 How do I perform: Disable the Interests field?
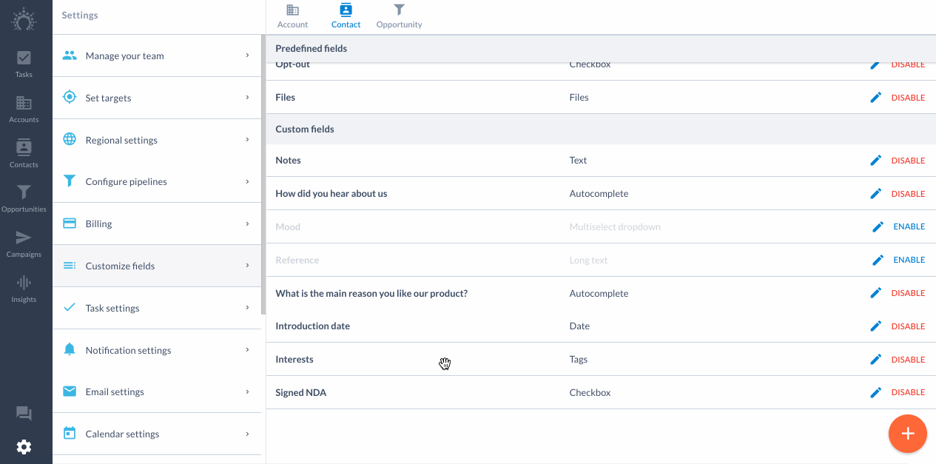908,360
